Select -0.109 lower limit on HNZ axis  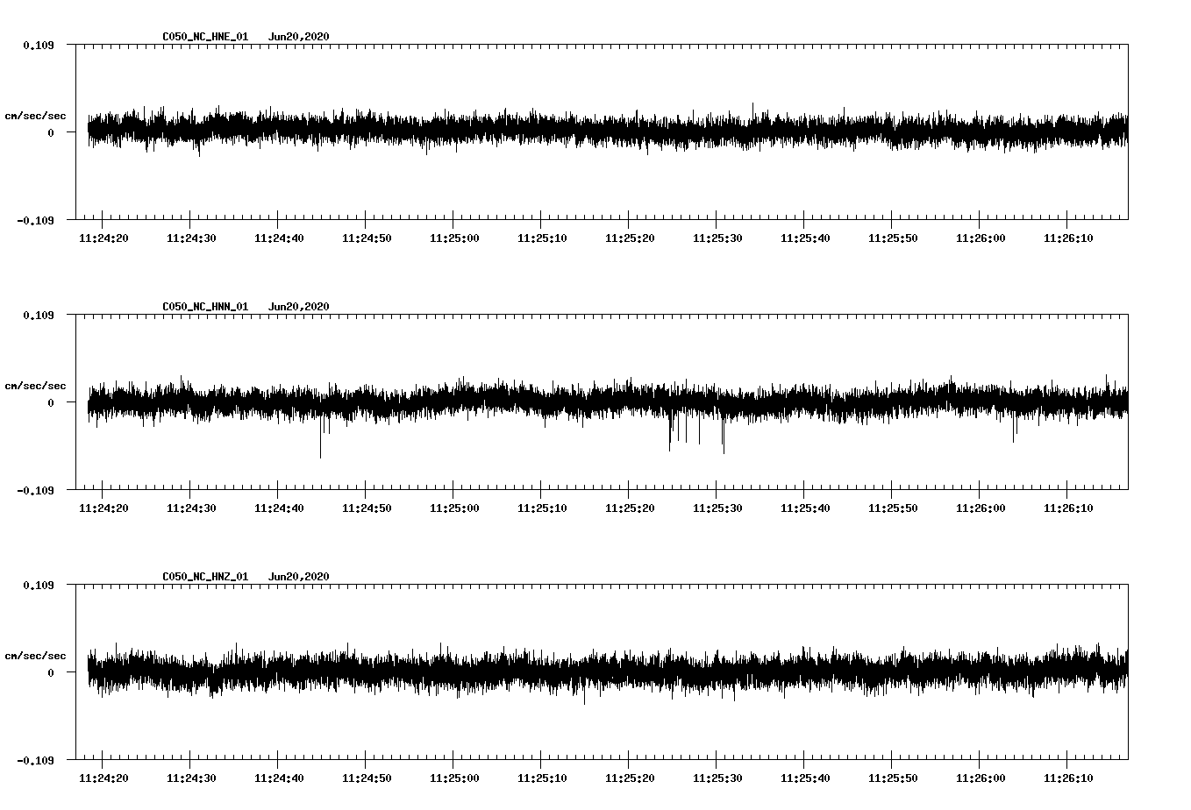[x=35, y=760]
